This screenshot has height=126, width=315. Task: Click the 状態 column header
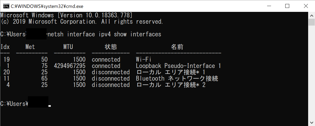click(111, 47)
